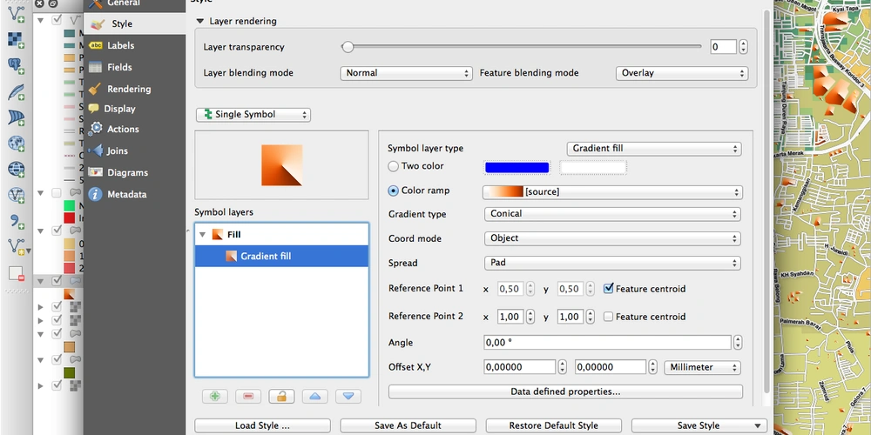871x435 pixels.
Task: Click the Load Style button
Action: [263, 425]
